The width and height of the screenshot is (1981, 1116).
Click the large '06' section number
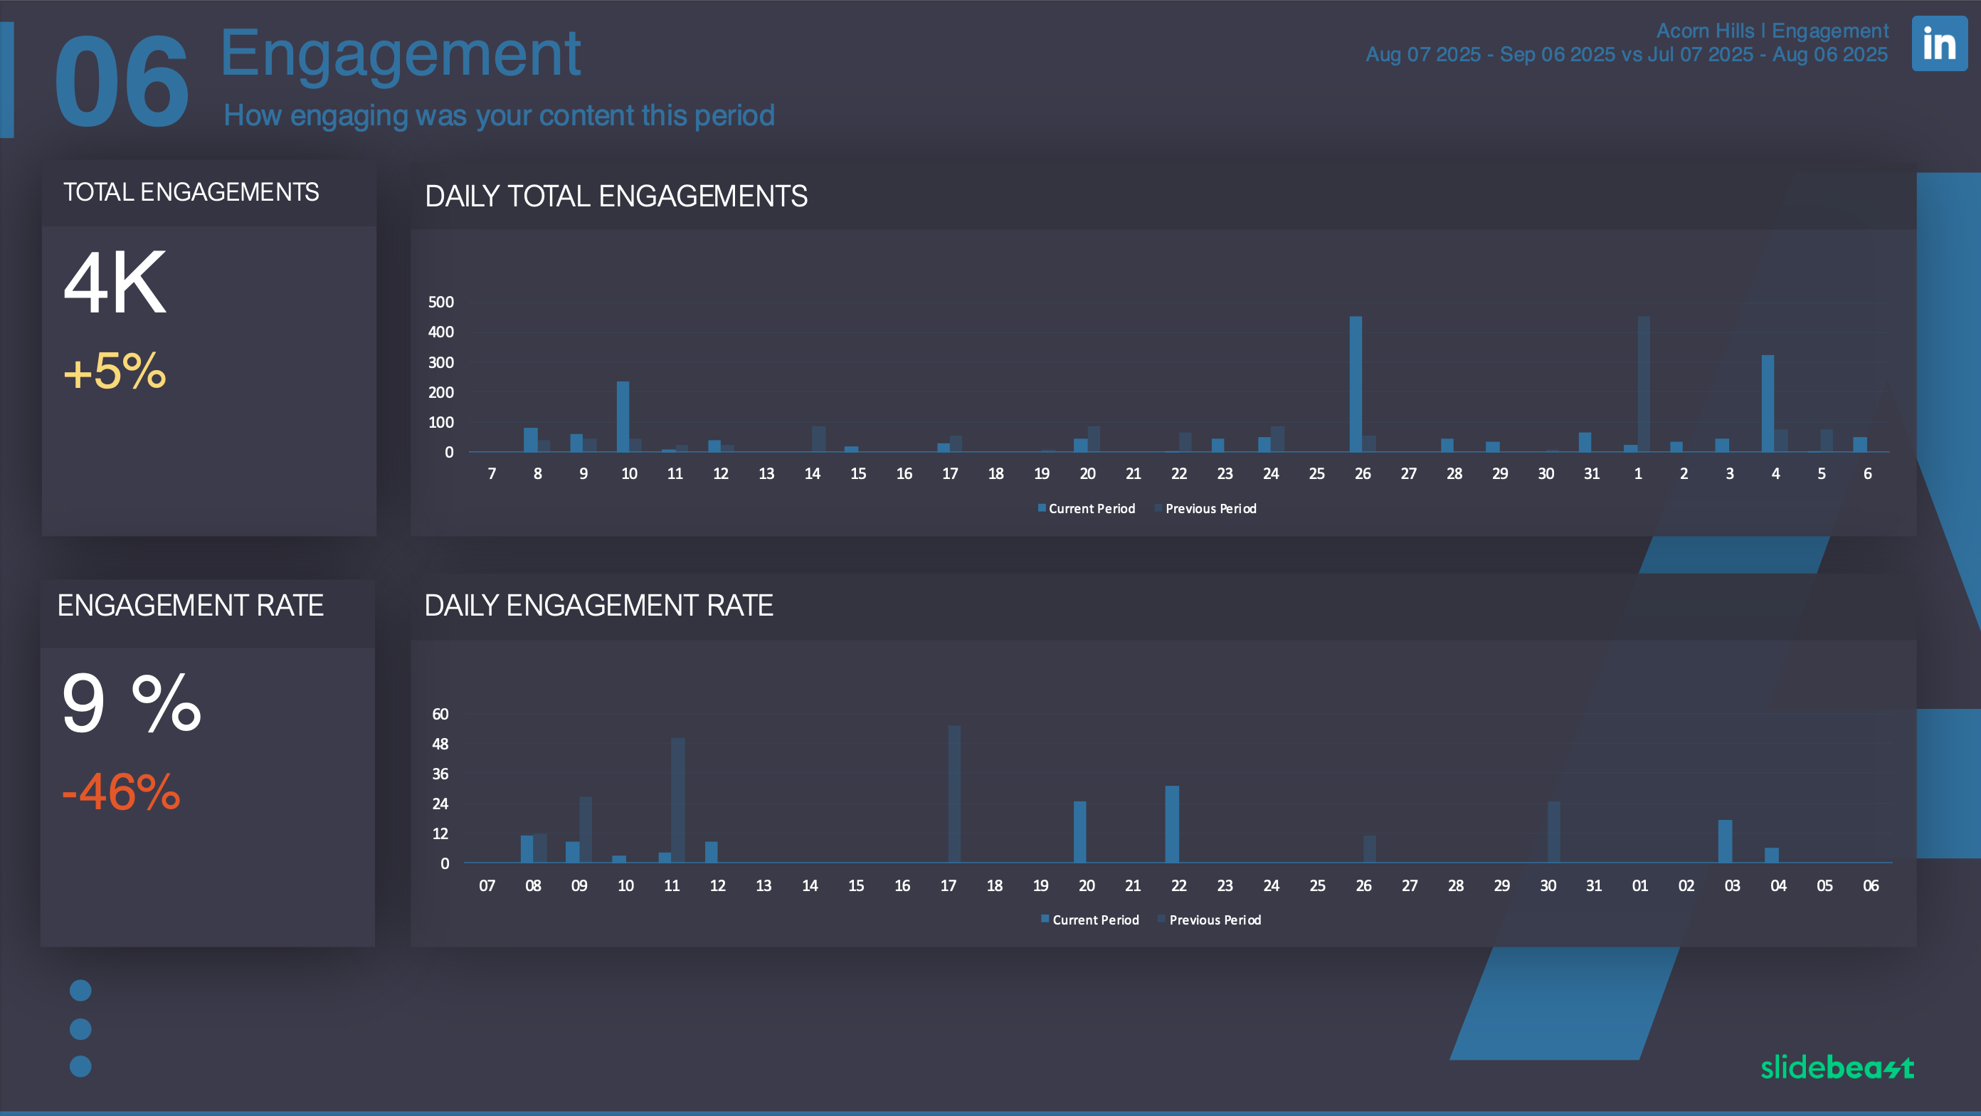(122, 83)
